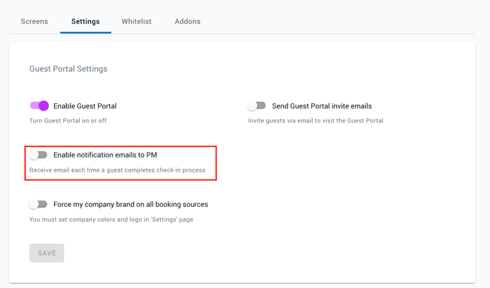Enable notification emails to PM switch
Screen dimensions: 490x288
(38, 155)
